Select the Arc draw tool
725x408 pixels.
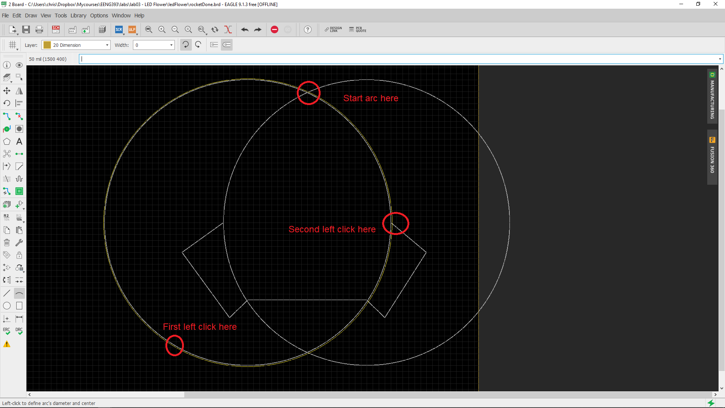19,293
